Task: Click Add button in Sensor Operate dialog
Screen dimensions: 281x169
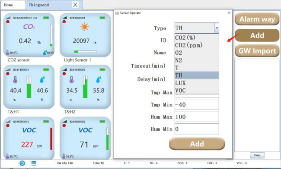Action: coord(197,144)
